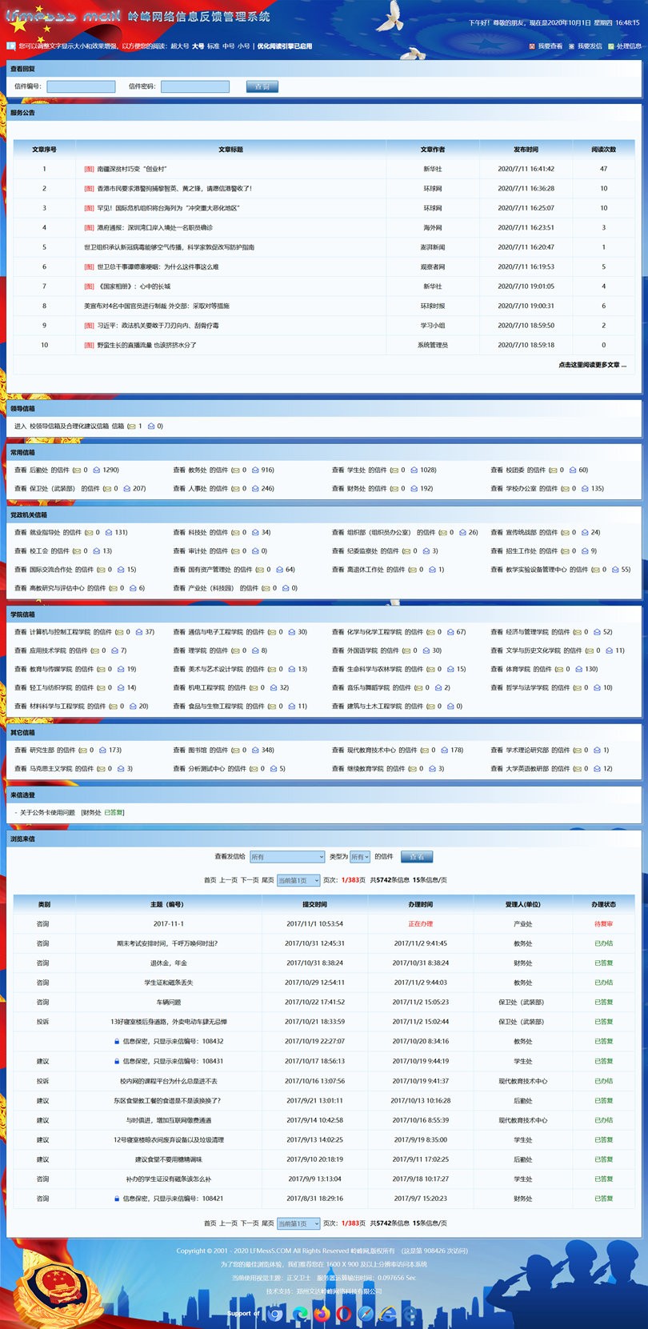Screen dimensions: 648x1329
Task: Click the Chrome browser icon in footer
Action: click(277, 1313)
